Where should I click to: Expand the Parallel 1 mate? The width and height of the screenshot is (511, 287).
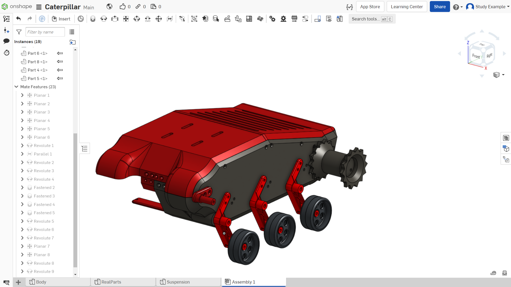tap(22, 154)
